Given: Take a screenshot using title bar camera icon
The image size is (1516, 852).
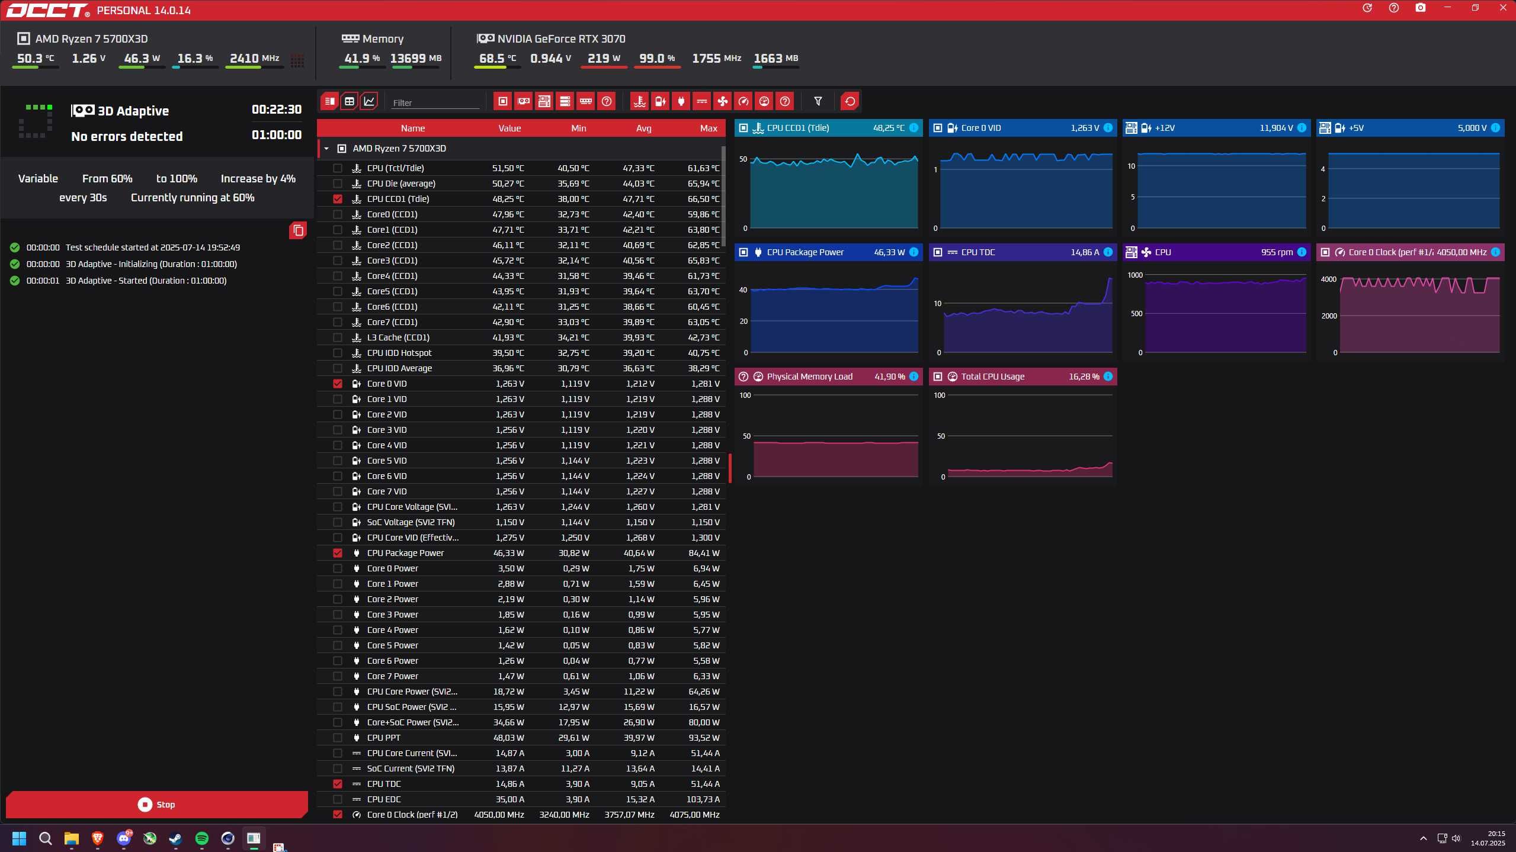Looking at the screenshot, I should click(x=1421, y=8).
